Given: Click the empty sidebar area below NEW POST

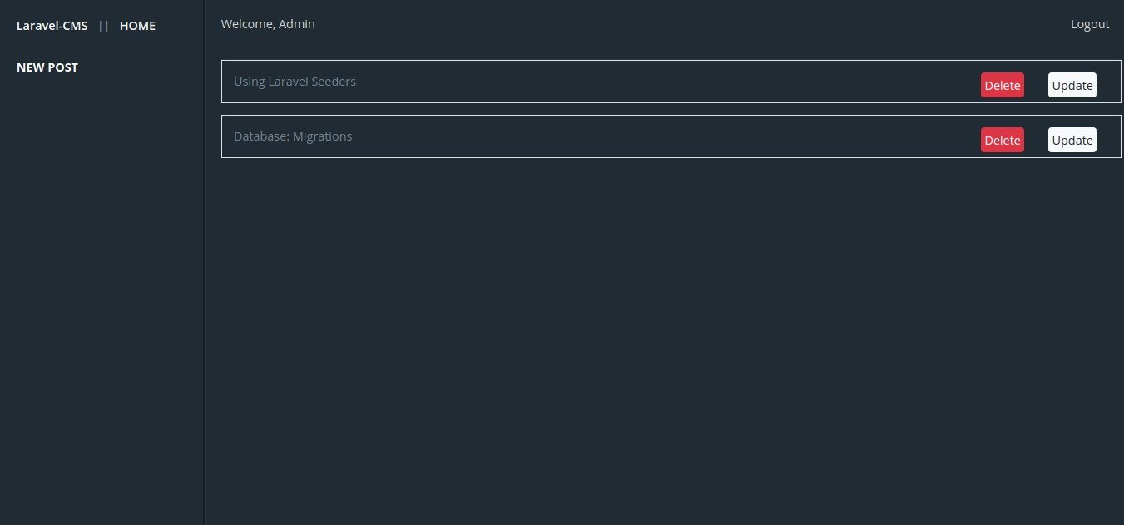Looking at the screenshot, I should pos(100,291).
